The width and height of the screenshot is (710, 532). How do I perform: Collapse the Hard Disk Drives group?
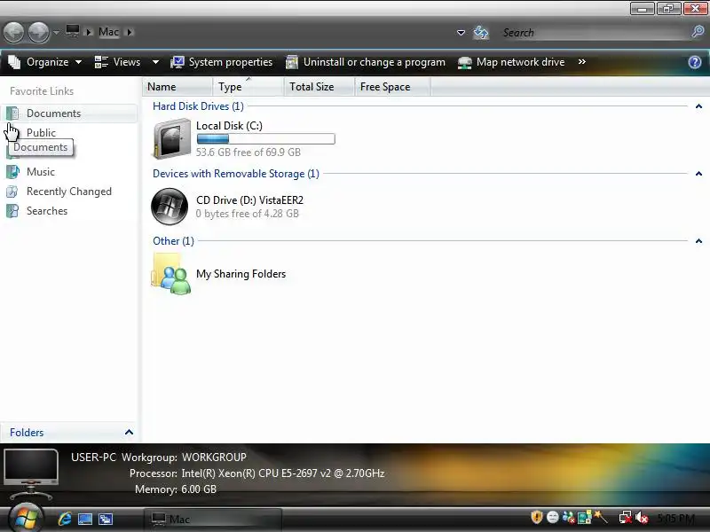(698, 106)
